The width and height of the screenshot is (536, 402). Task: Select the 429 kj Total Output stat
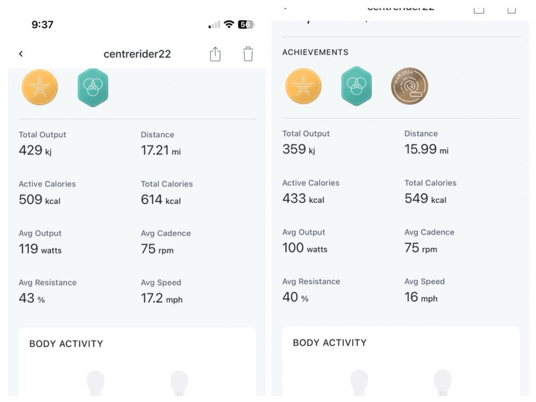[x=35, y=151]
